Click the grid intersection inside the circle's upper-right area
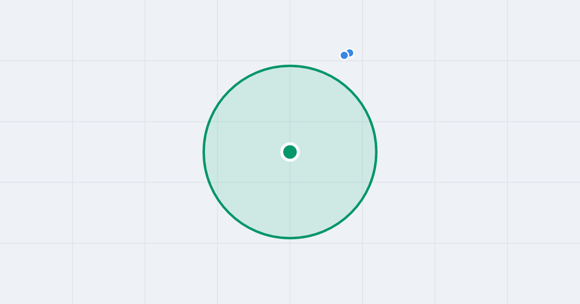 [x=362, y=122]
